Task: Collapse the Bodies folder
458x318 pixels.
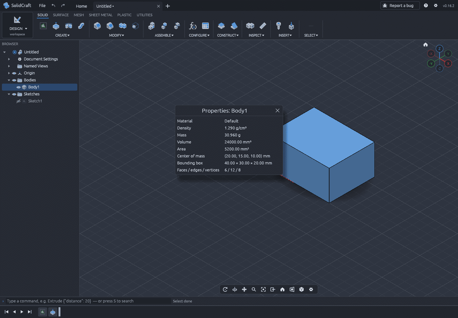Action: [x=9, y=80]
